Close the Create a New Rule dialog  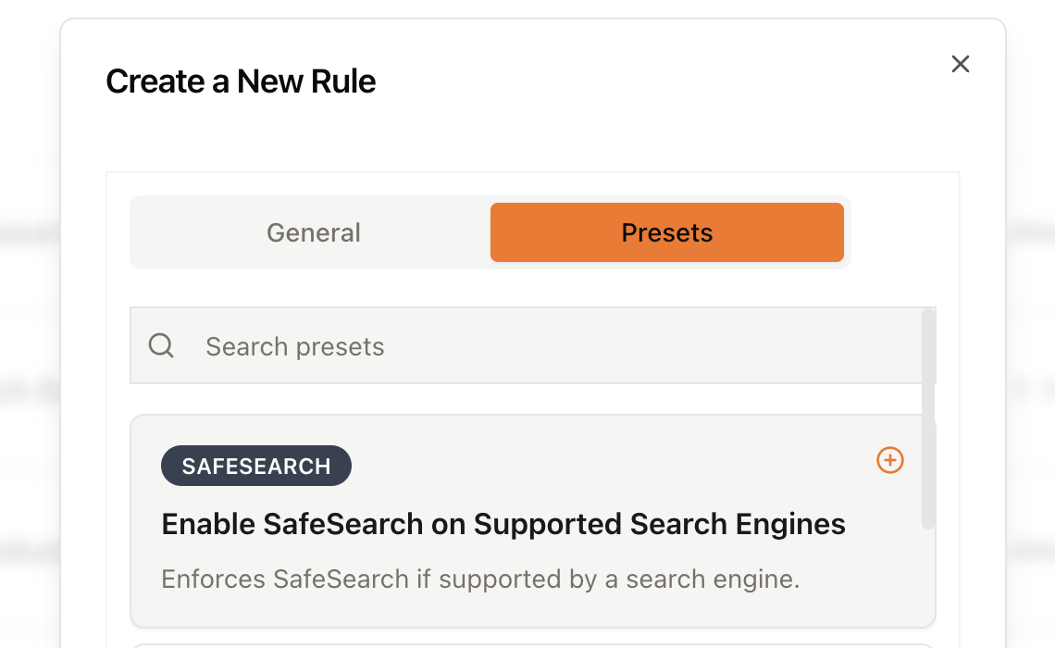(960, 64)
